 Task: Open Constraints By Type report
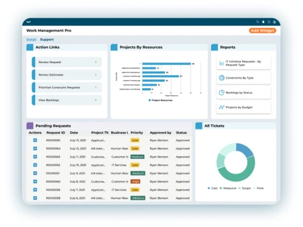[x=244, y=78]
